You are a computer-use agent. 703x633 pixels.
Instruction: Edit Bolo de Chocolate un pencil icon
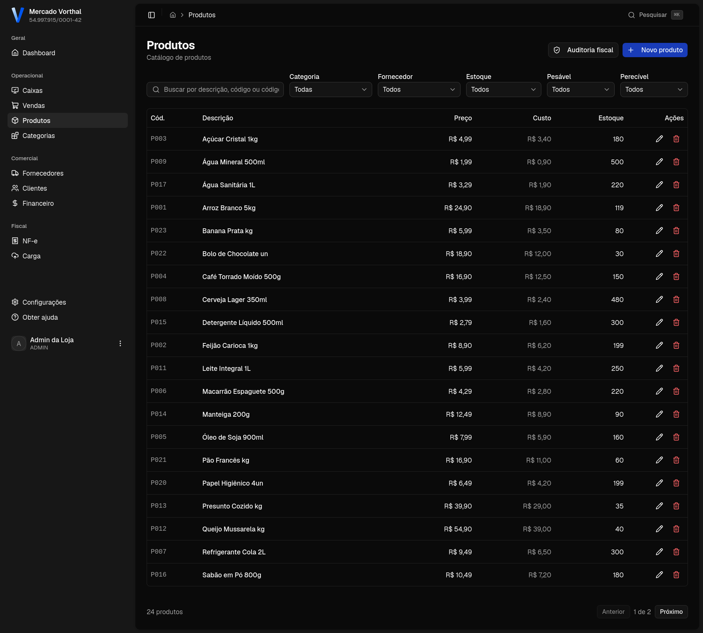659,254
